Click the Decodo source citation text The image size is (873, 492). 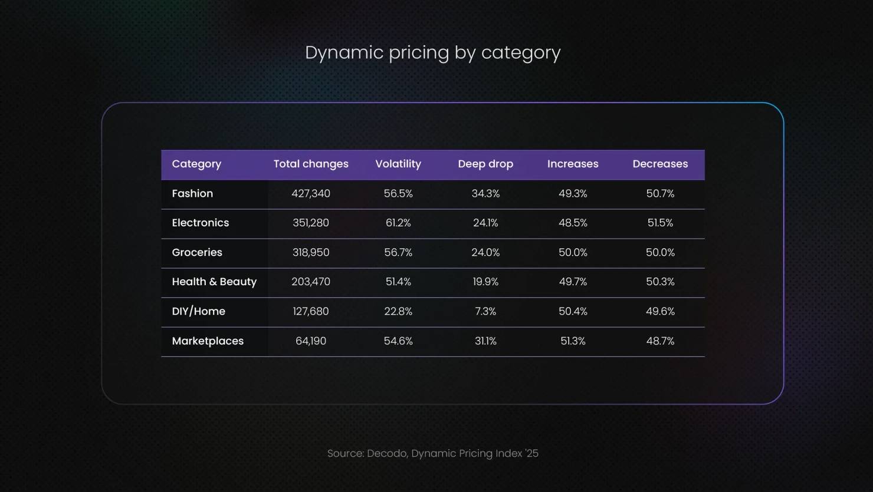click(x=432, y=453)
